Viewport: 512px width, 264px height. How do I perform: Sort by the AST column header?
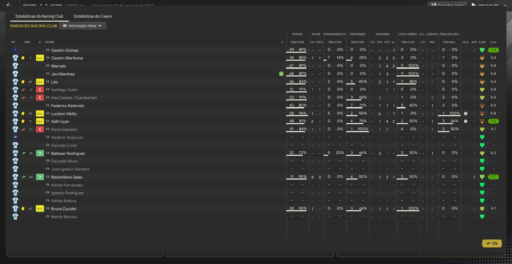pyautogui.click(x=474, y=42)
